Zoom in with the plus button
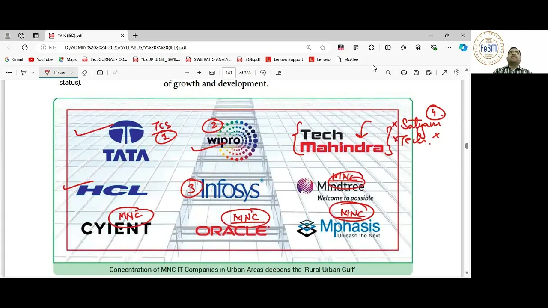 click(x=199, y=73)
